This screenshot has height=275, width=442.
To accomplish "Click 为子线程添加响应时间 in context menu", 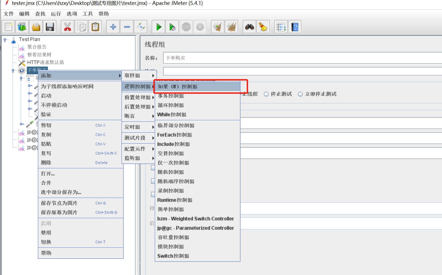I will coord(81,86).
